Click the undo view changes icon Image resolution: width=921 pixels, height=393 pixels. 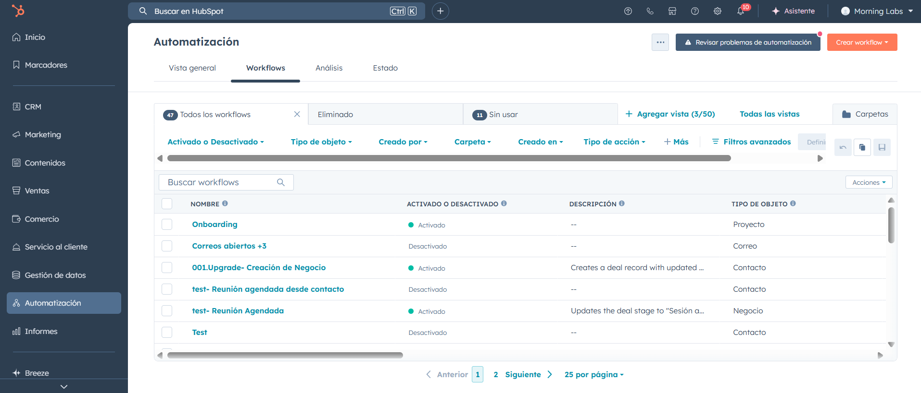point(843,147)
